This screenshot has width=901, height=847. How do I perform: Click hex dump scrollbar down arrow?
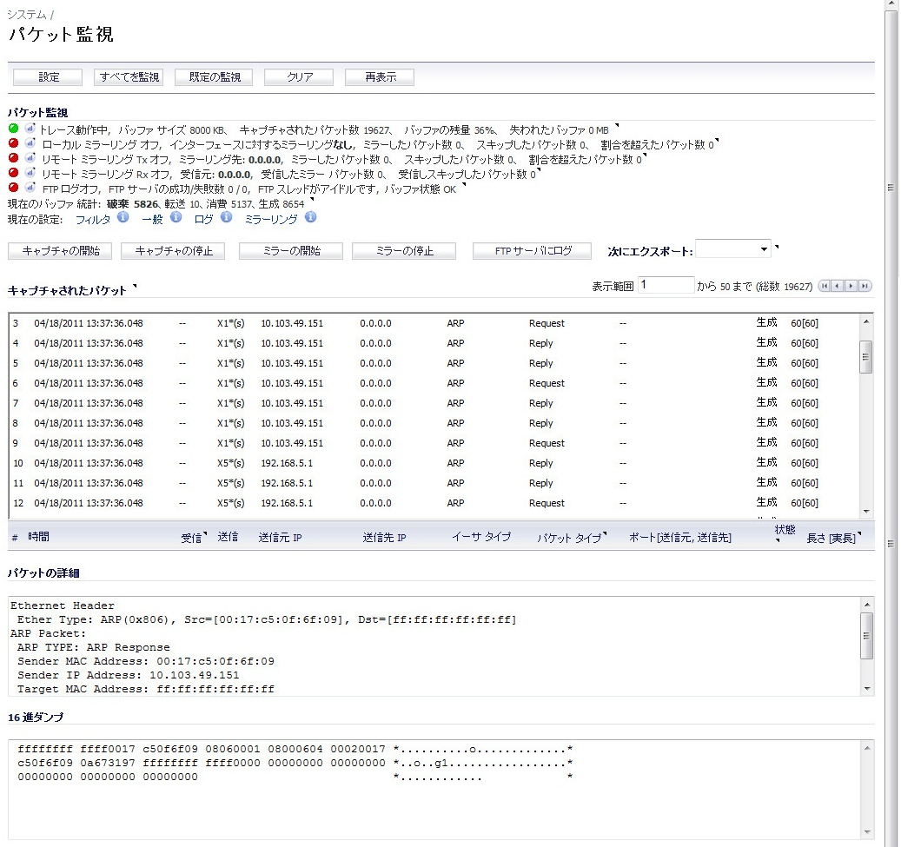pyautogui.click(x=867, y=832)
